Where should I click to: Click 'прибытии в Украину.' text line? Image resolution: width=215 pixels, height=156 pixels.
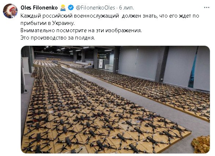tap(48, 23)
